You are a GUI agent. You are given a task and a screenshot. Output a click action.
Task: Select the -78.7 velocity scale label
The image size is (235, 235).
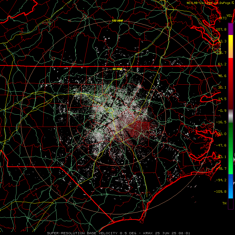[221, 169]
